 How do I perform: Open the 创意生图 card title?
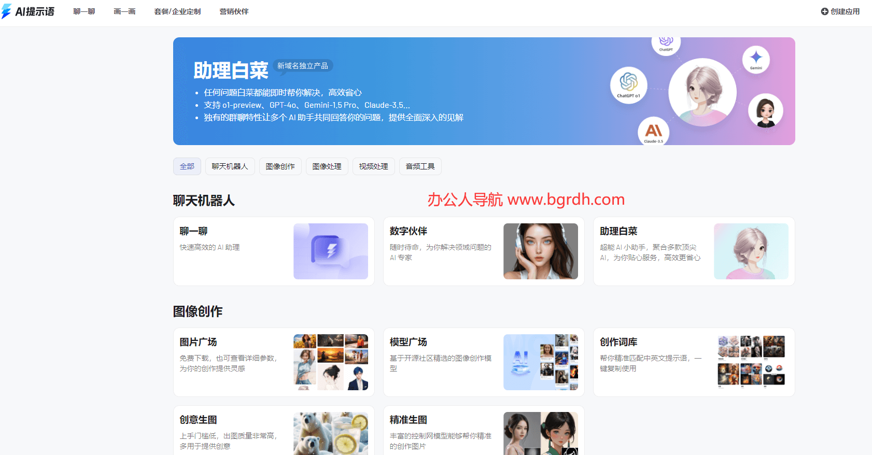click(198, 420)
